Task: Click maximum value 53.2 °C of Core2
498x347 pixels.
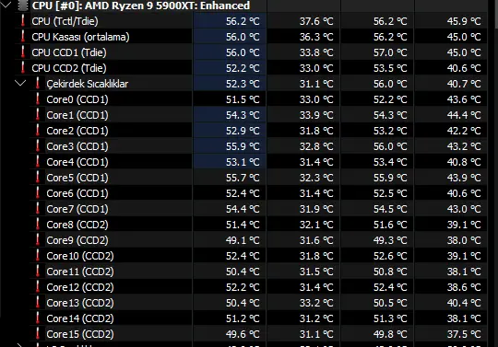Action: (x=390, y=131)
